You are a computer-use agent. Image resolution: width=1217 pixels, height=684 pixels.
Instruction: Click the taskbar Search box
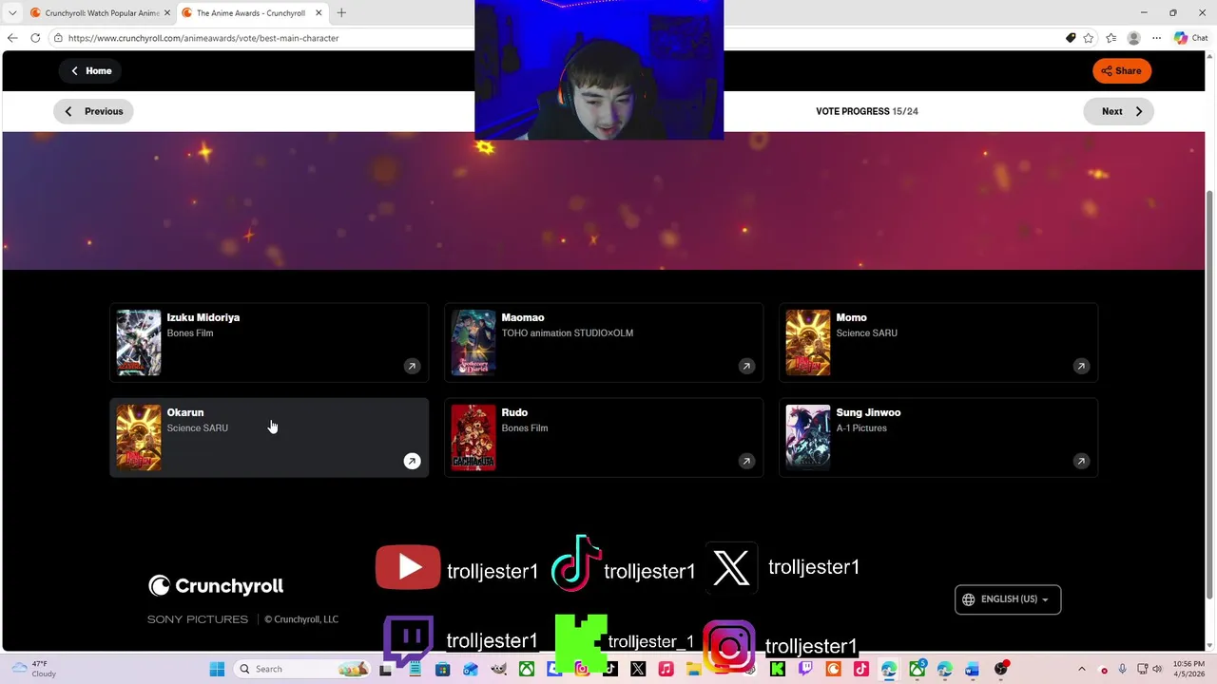tap(302, 669)
